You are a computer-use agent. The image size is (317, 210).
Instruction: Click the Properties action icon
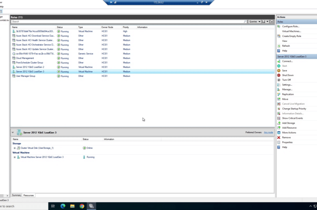coord(279,142)
